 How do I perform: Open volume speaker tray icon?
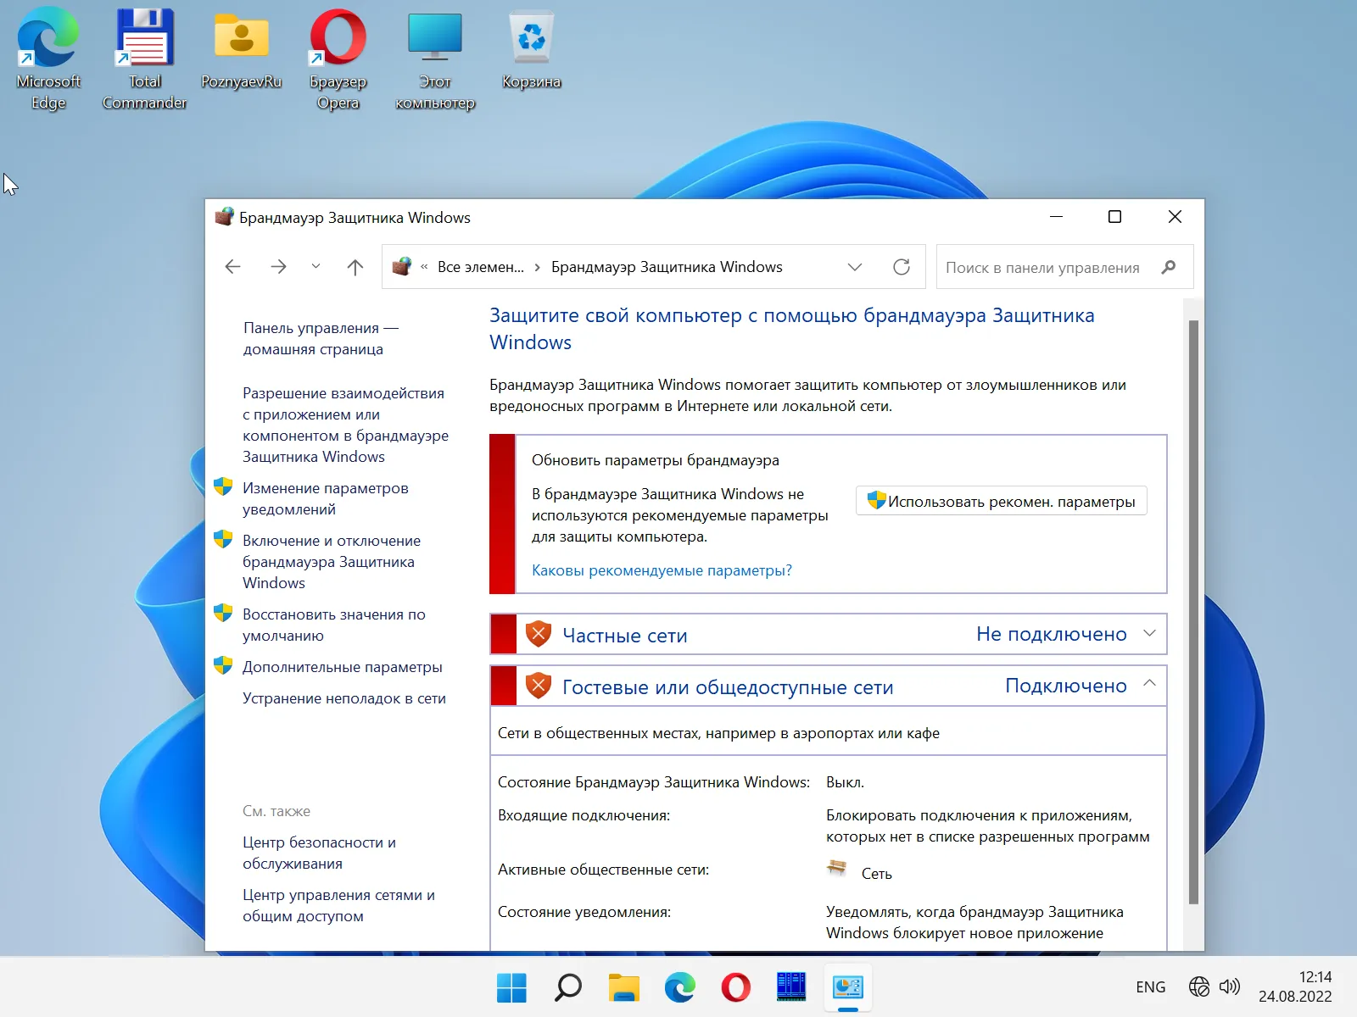[1230, 986]
